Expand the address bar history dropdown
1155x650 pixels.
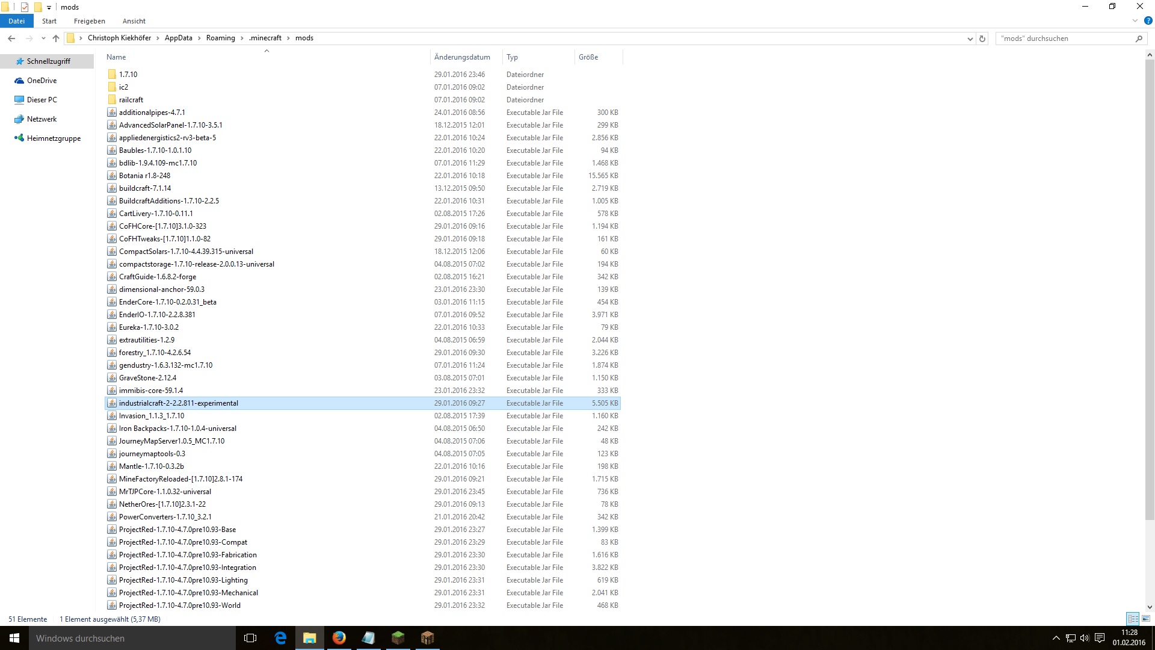970,39
